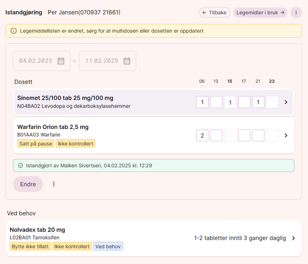The image size is (308, 264).
Task: Click Warfarin dose box for time 13
Action: pyautogui.click(x=216, y=136)
